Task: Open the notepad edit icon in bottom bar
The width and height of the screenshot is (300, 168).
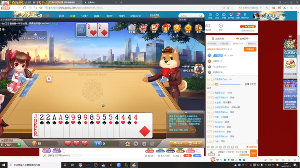Action: (x=152, y=144)
